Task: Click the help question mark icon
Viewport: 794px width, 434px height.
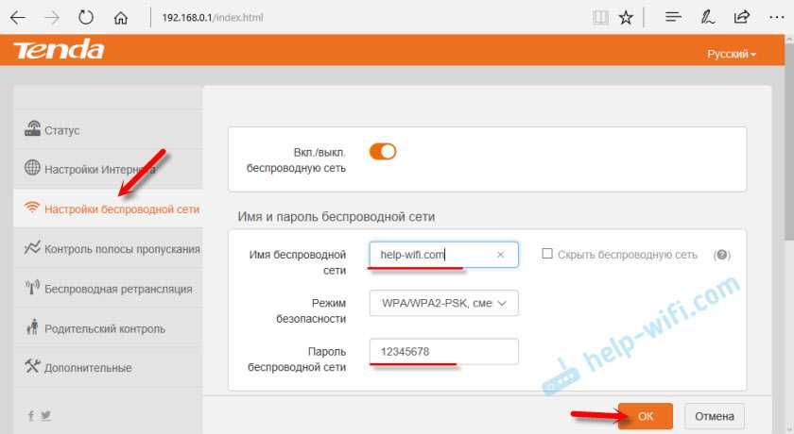Action: coord(722,255)
